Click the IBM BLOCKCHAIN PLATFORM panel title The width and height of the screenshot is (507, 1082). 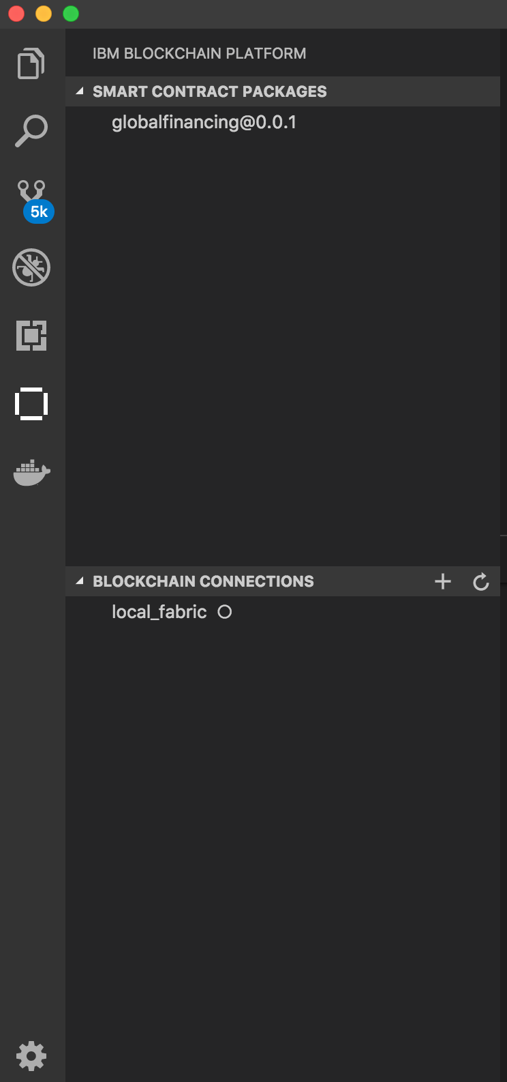tap(200, 53)
